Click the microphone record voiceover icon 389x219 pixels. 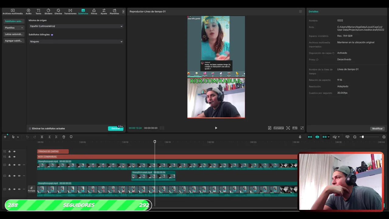[x=300, y=137]
